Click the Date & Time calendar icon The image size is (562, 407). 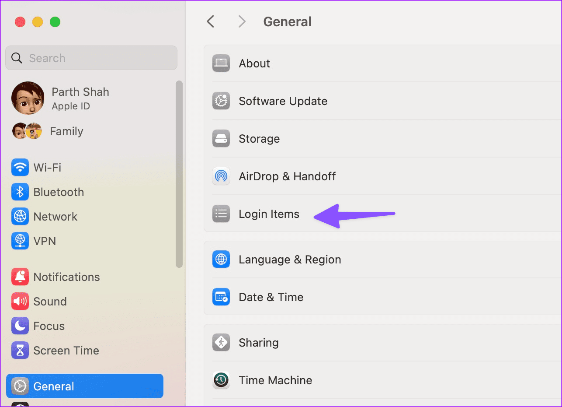tap(221, 297)
